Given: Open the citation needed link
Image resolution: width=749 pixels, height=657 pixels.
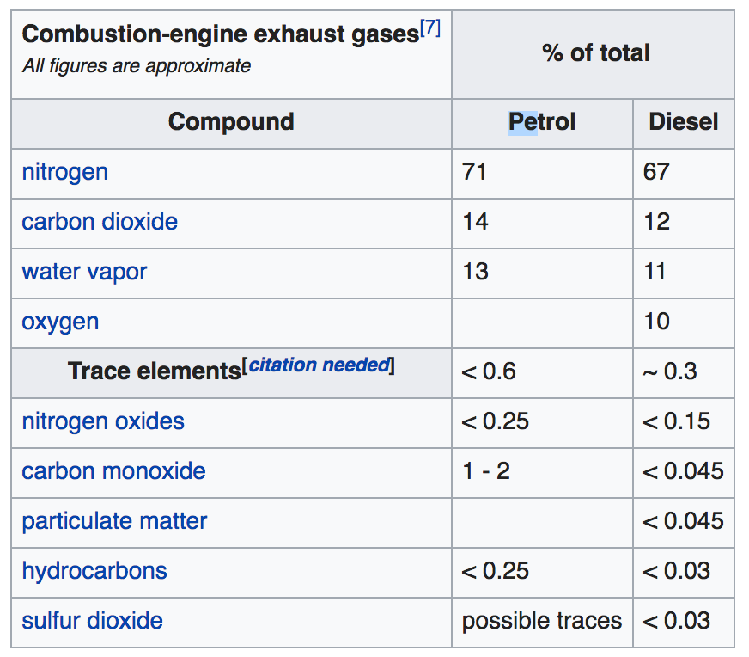Looking at the screenshot, I should (x=319, y=365).
